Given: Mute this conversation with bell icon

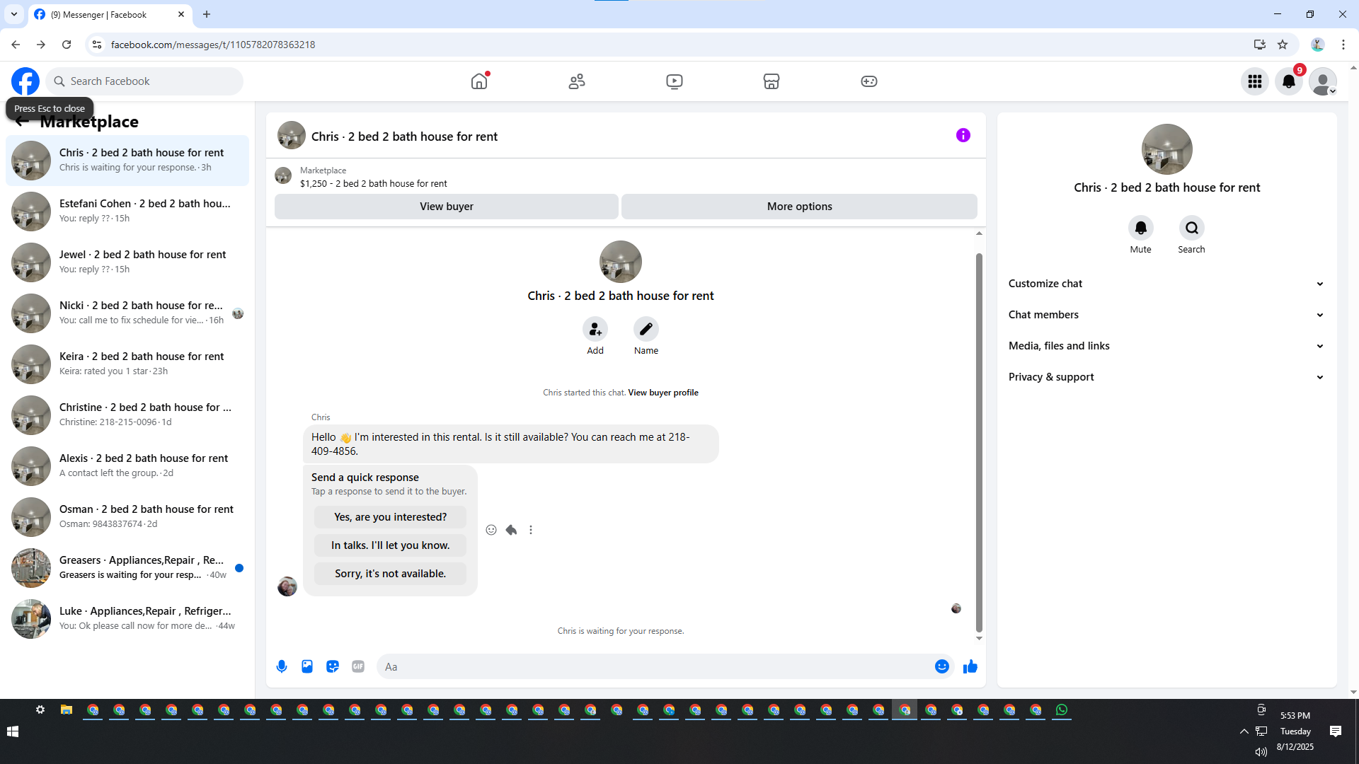Looking at the screenshot, I should click(x=1140, y=228).
